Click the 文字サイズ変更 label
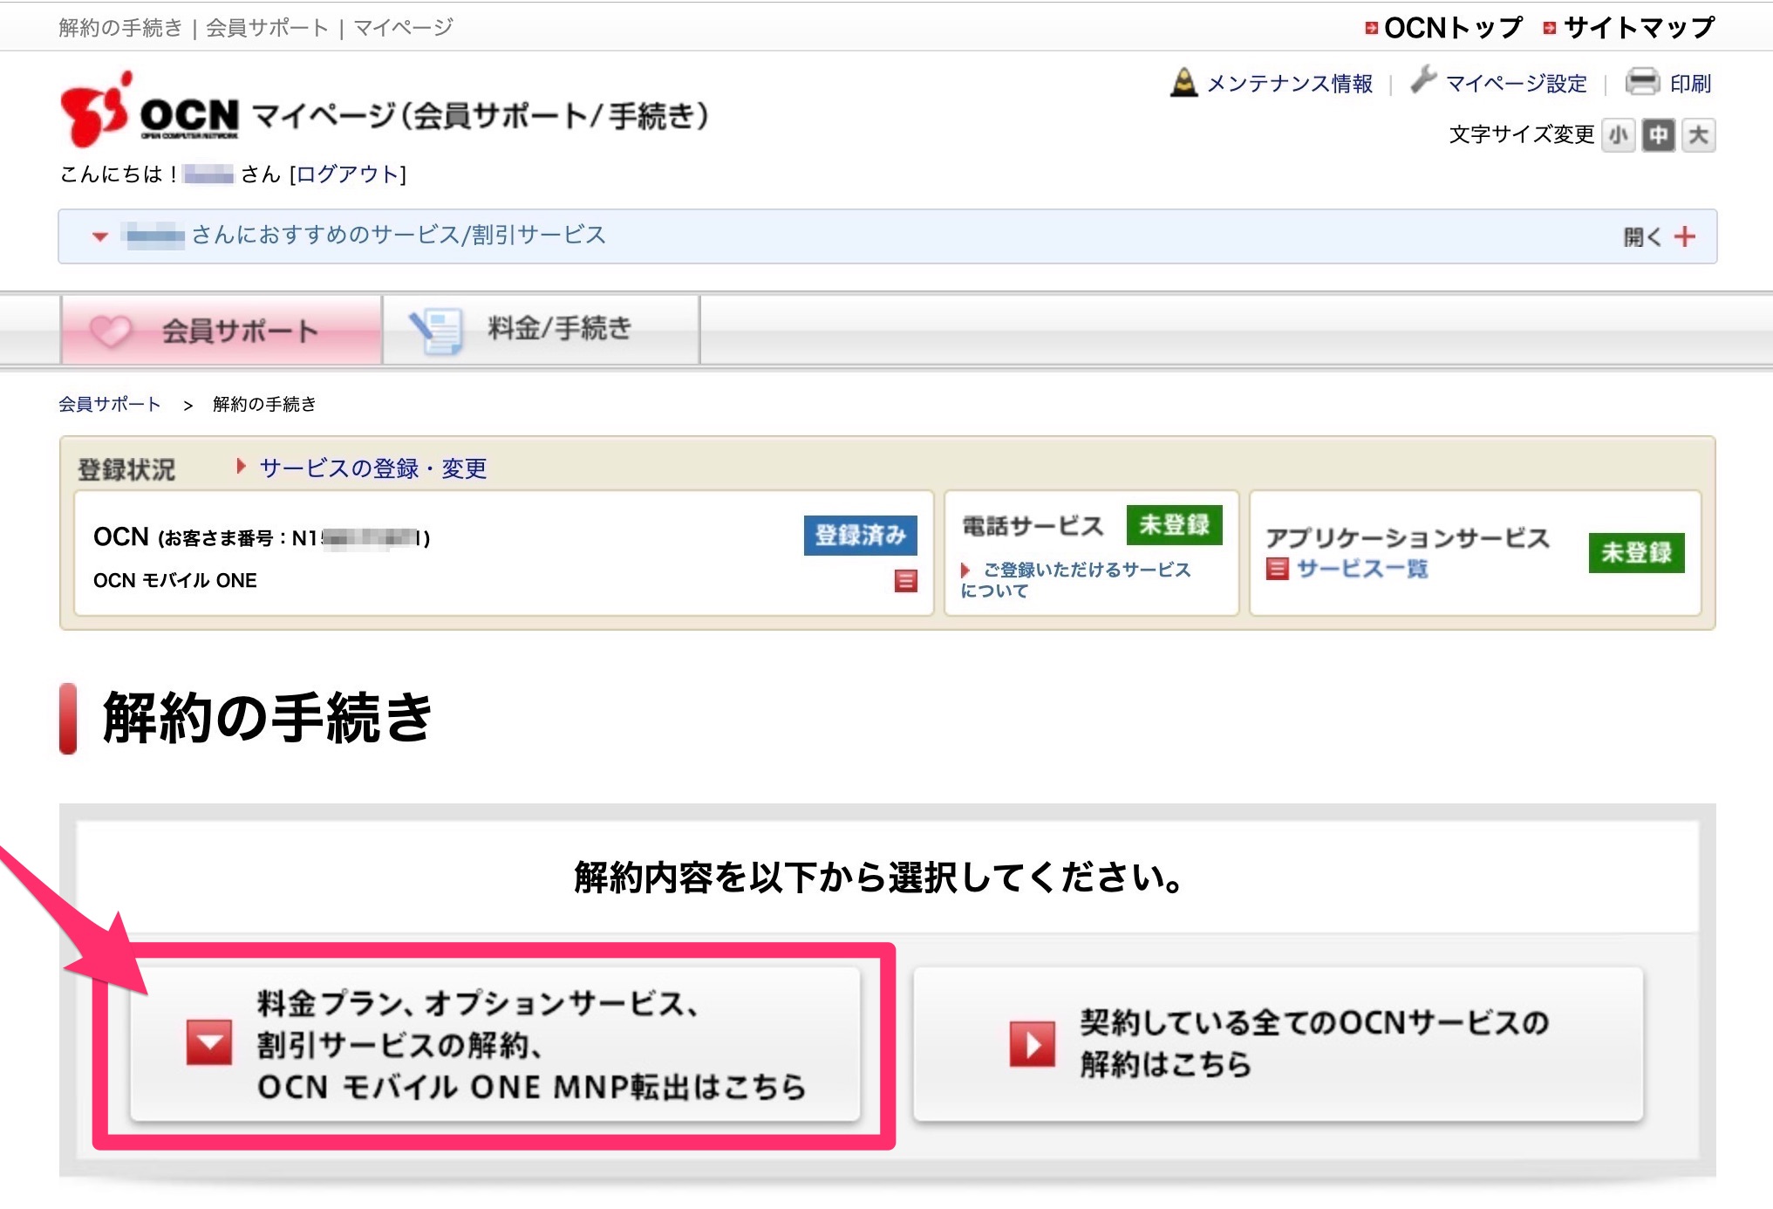 point(1521,134)
